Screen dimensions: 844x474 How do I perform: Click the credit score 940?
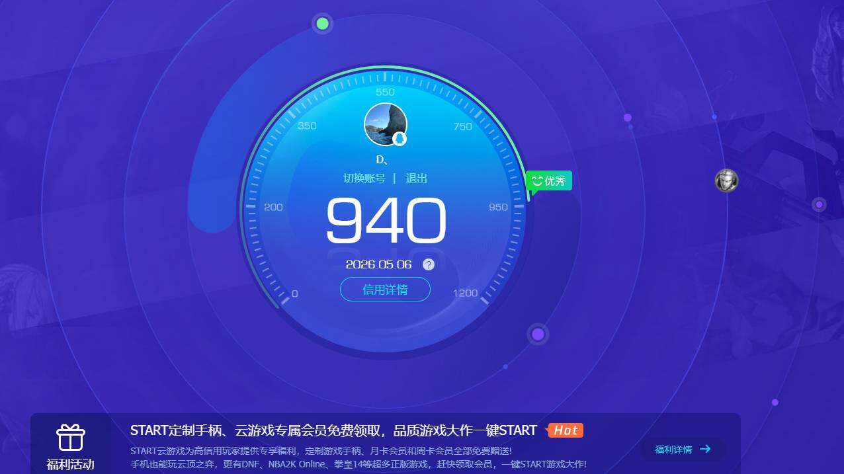(x=386, y=221)
